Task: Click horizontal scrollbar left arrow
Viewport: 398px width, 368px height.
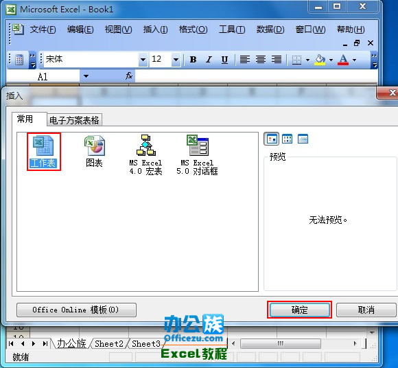Action: (x=233, y=343)
